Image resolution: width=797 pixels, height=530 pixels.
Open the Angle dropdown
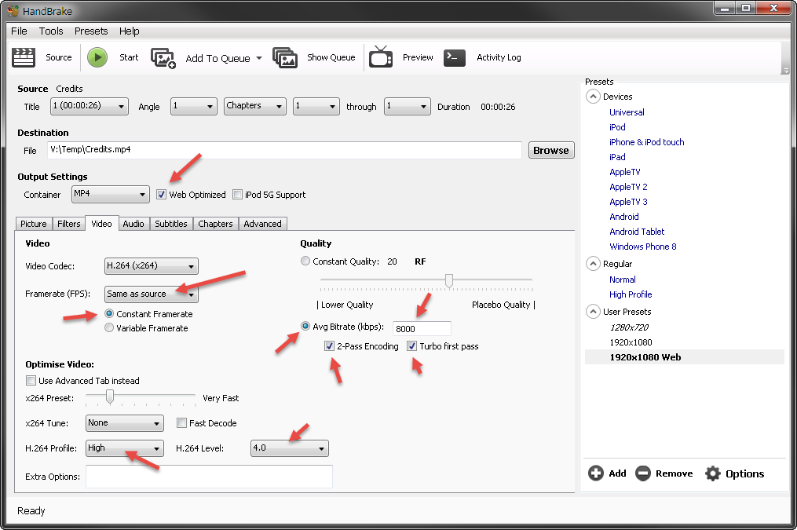tap(194, 106)
